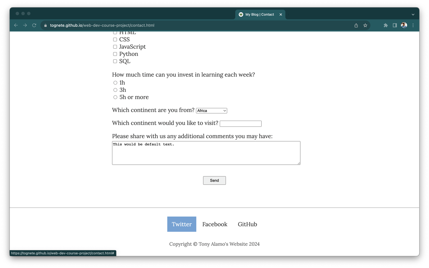Screen dimensions: 429x268
Task: Click the textarea resize handle corner
Action: click(299, 163)
